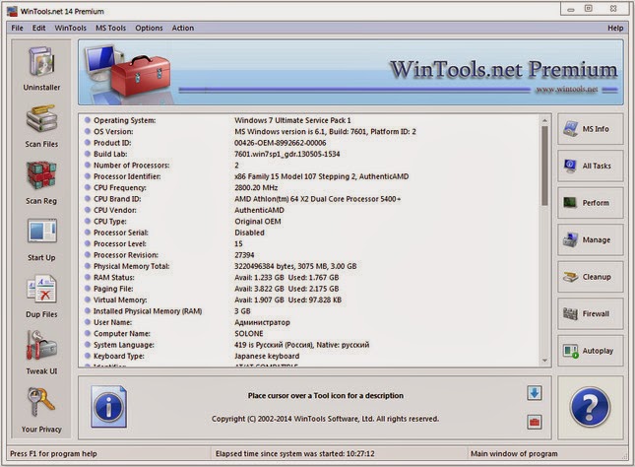Open the Your Privacy tool
Viewport: 635px width, 467px height.
41,410
